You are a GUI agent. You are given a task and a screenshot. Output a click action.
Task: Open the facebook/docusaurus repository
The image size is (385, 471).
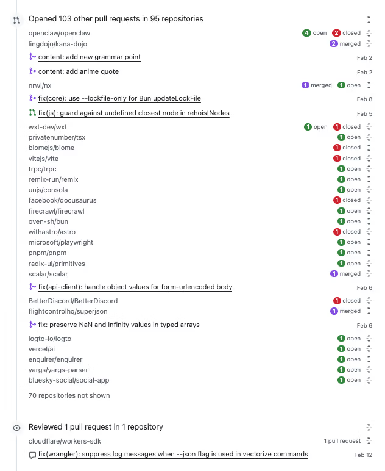[x=62, y=200]
